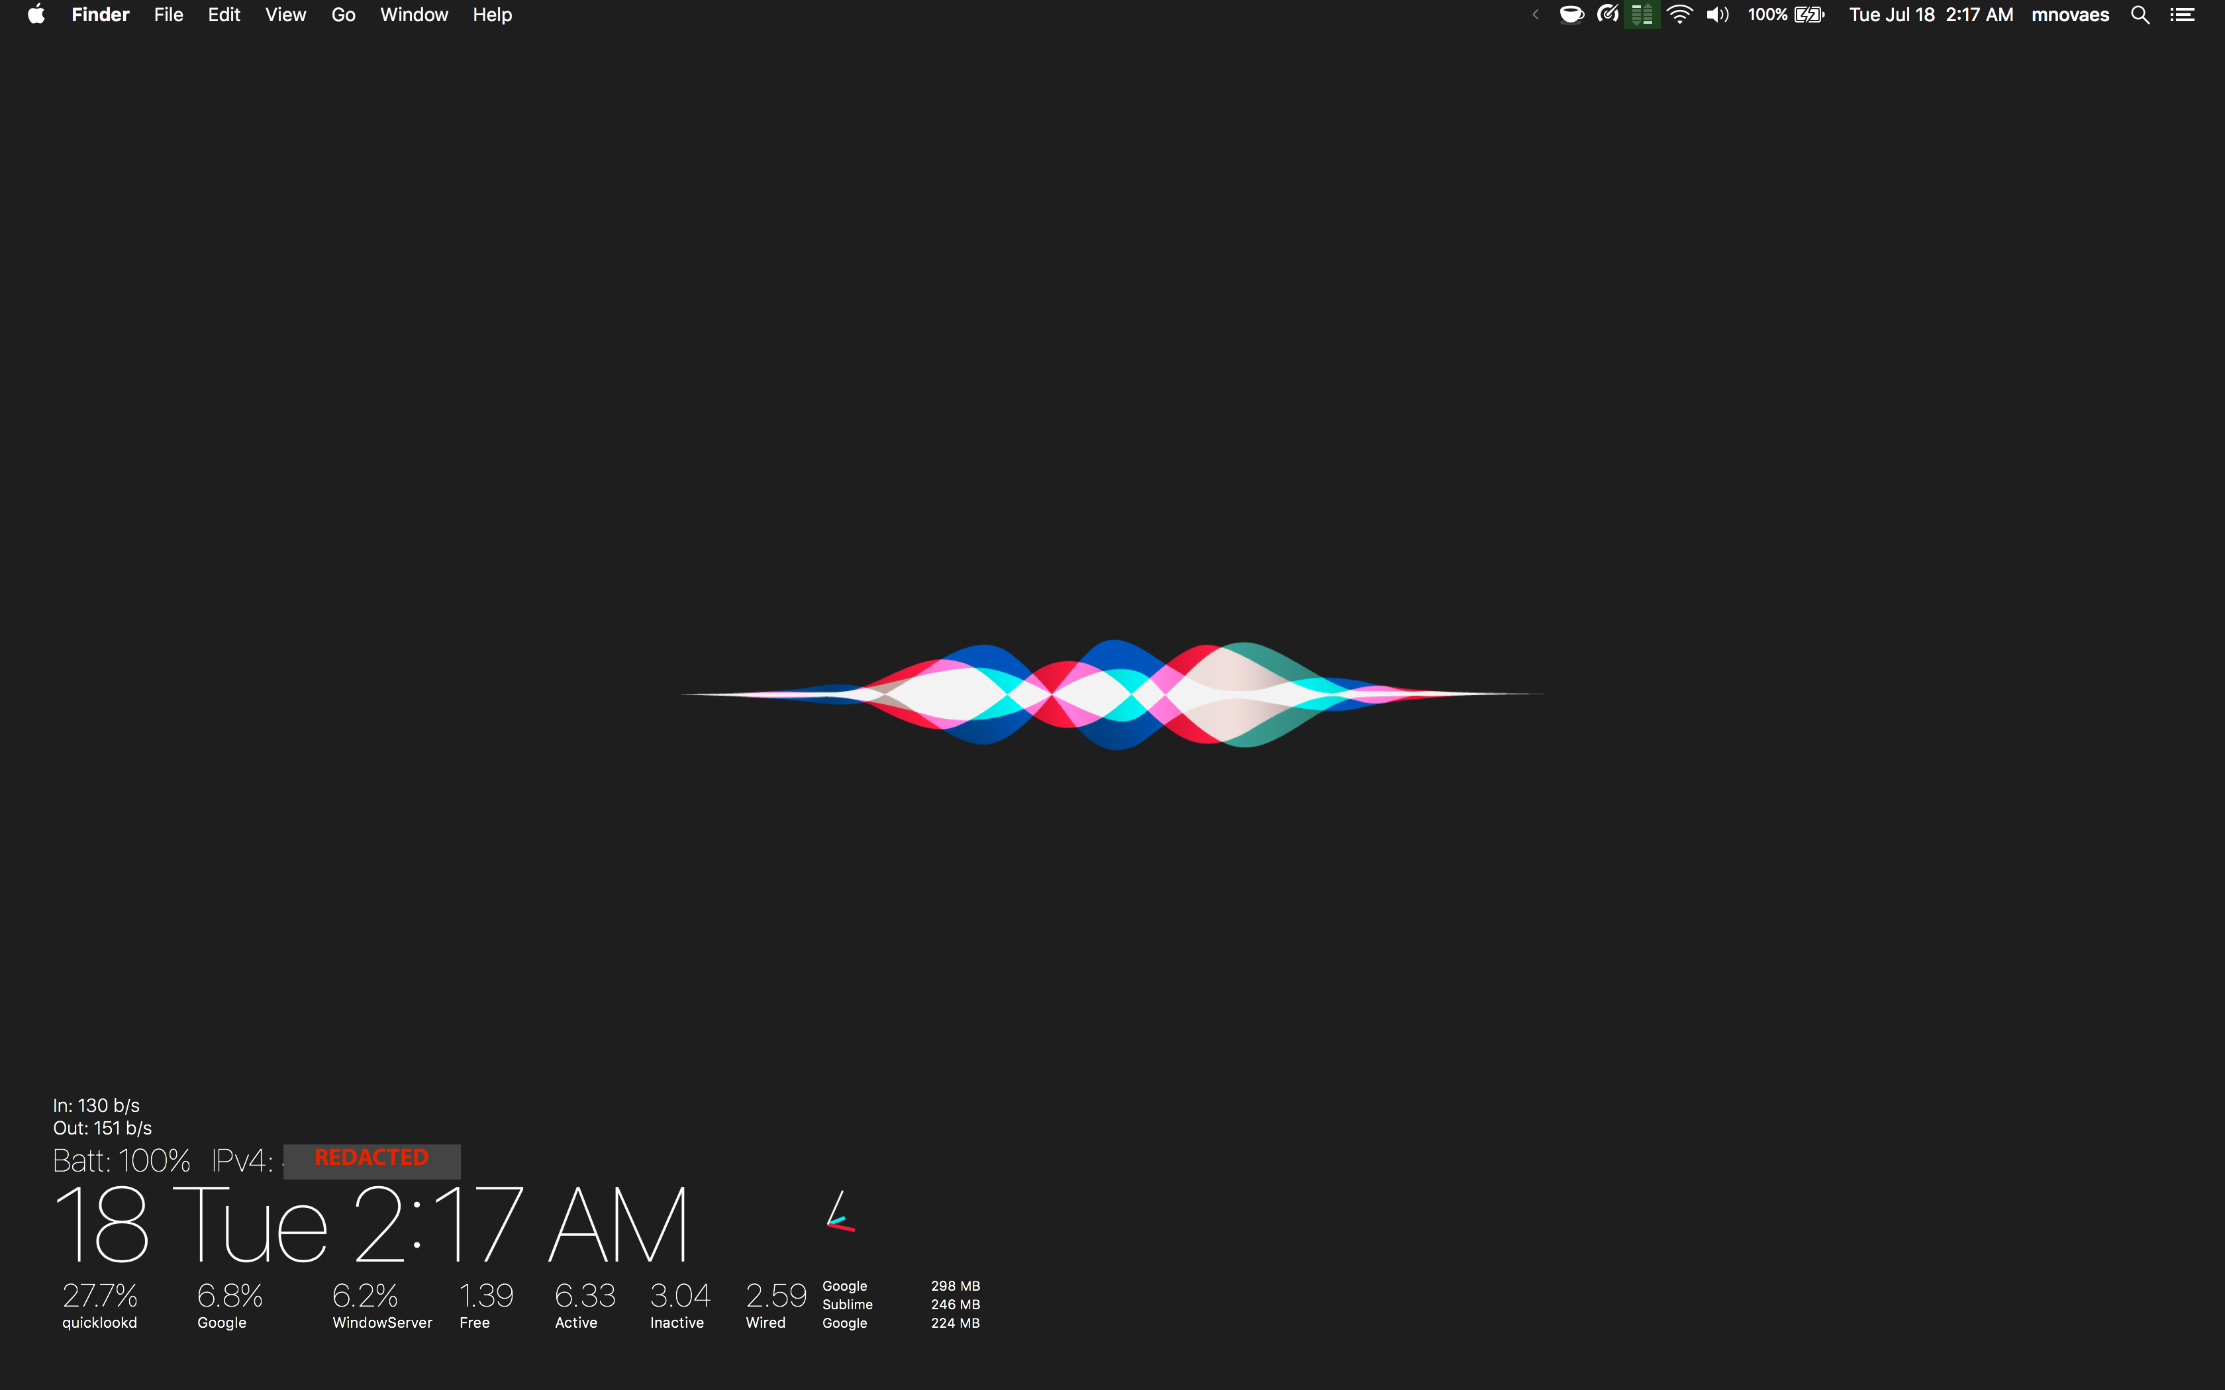Open the green network activity monitor icon

1642,15
